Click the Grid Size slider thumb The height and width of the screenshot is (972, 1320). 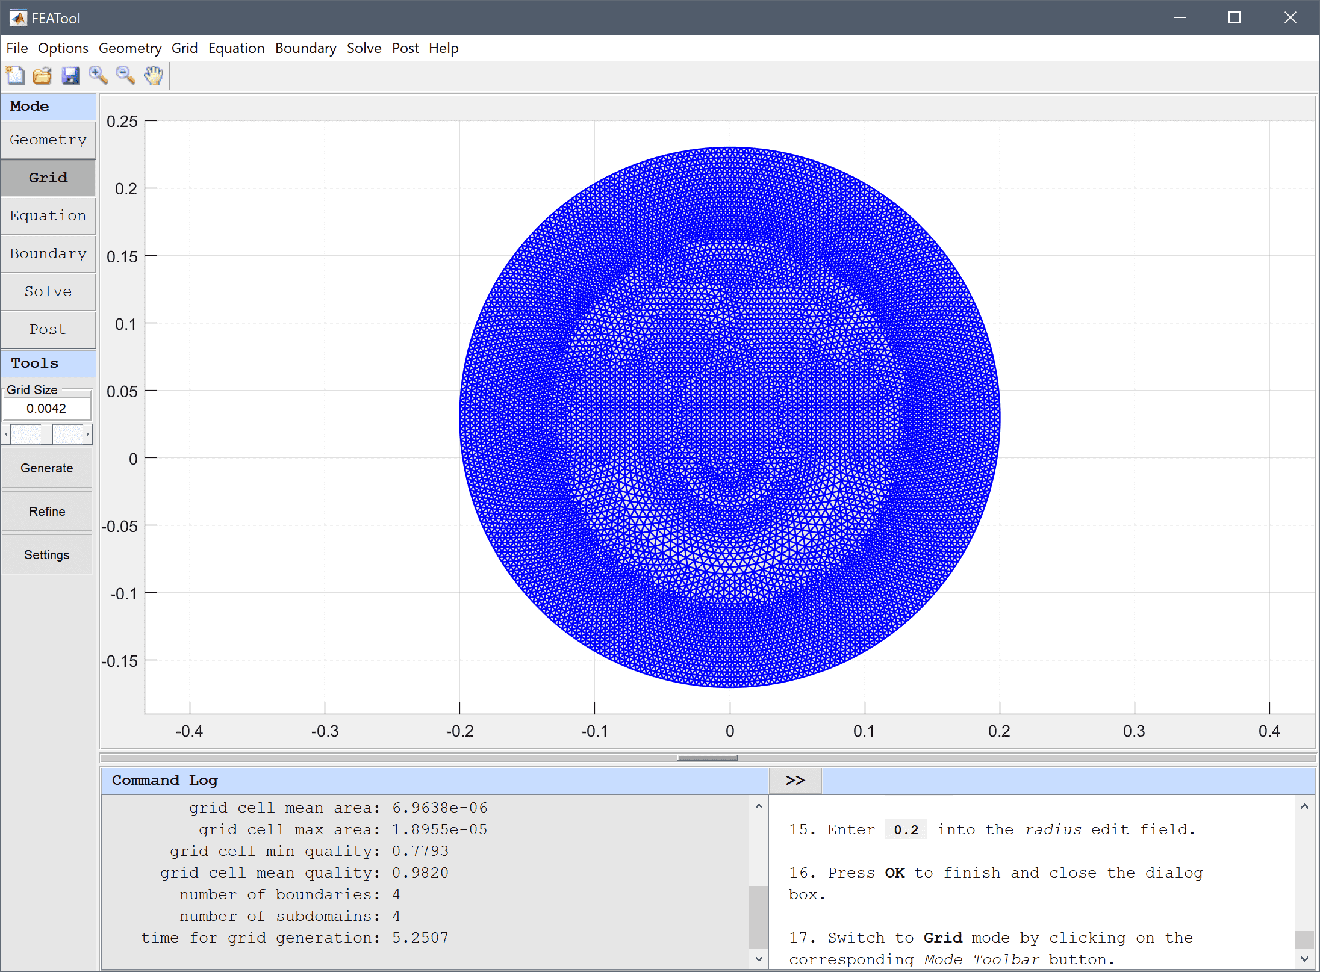(x=47, y=434)
